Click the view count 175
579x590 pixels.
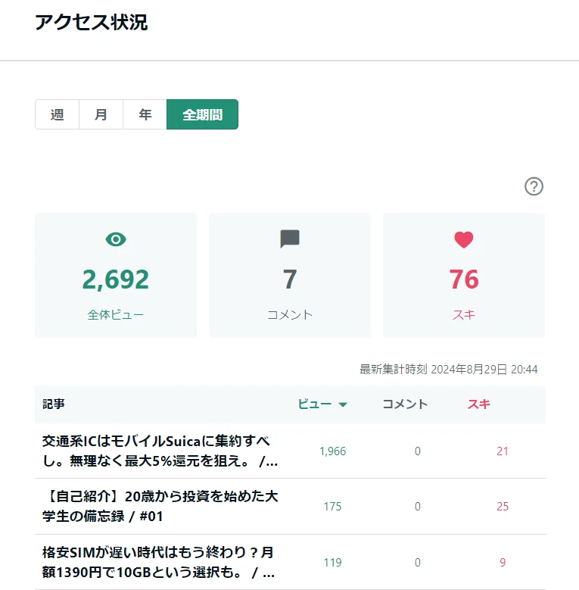tap(332, 507)
